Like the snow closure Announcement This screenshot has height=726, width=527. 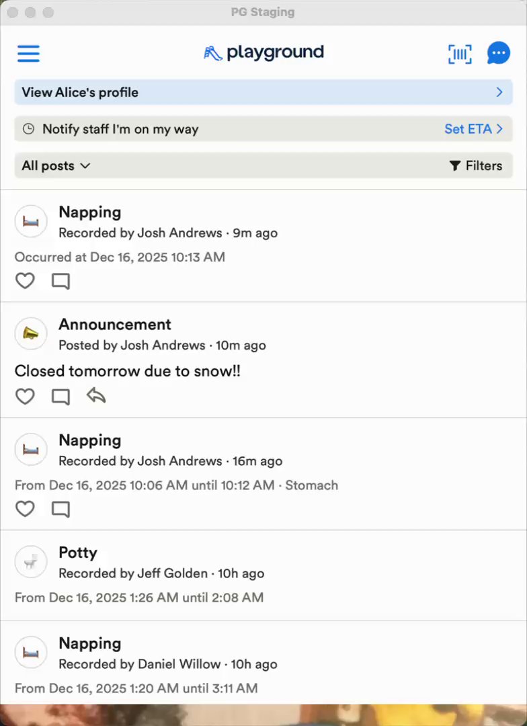pyautogui.click(x=25, y=397)
